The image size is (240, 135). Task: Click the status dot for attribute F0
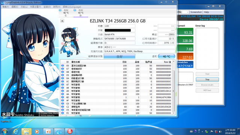(x=63, y=113)
